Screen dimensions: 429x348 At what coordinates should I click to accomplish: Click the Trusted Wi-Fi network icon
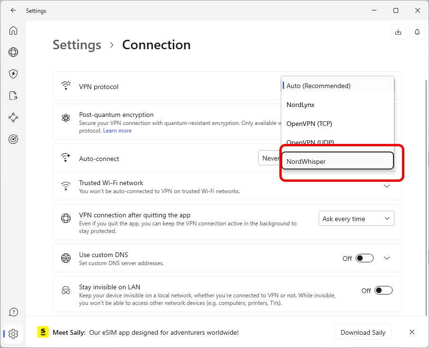(66, 186)
